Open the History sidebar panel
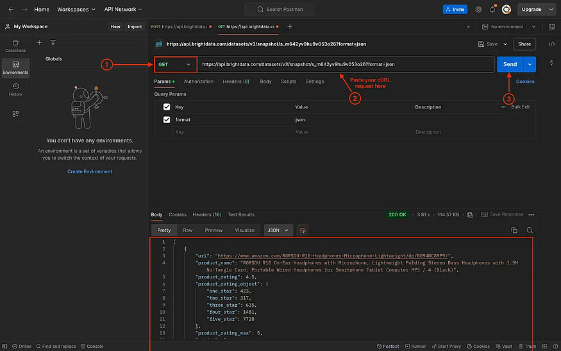561x351 pixels. [x=15, y=90]
